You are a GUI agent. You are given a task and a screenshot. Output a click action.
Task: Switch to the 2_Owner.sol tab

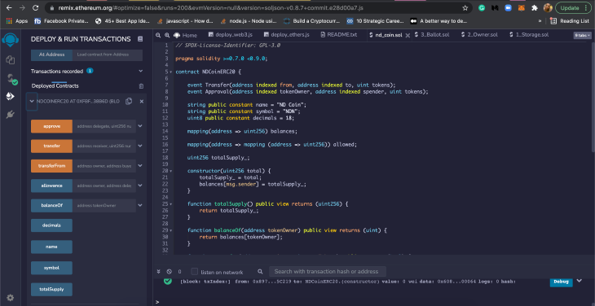pos(479,35)
